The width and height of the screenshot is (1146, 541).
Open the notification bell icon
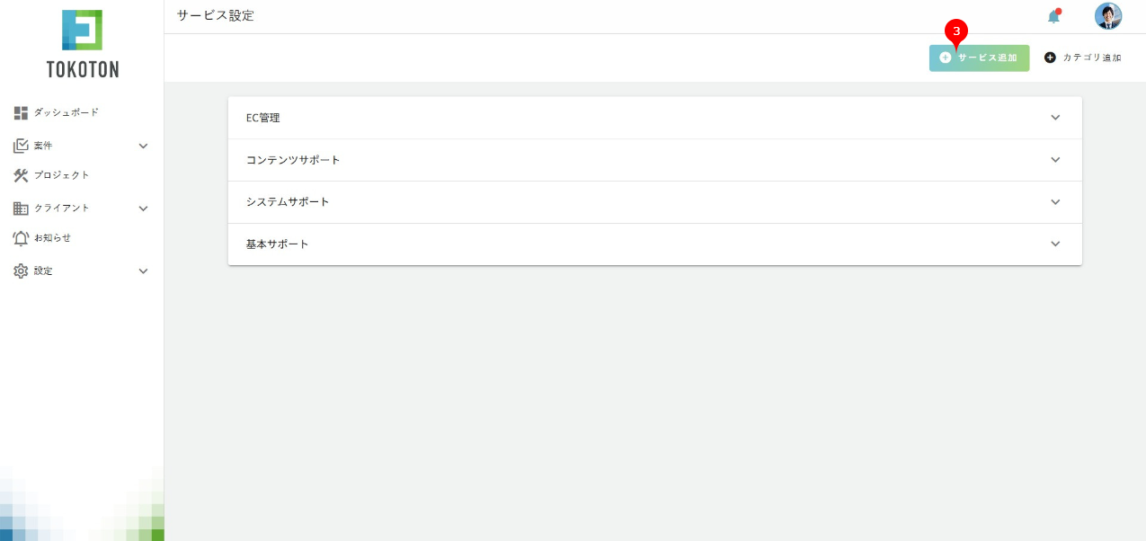click(1053, 16)
